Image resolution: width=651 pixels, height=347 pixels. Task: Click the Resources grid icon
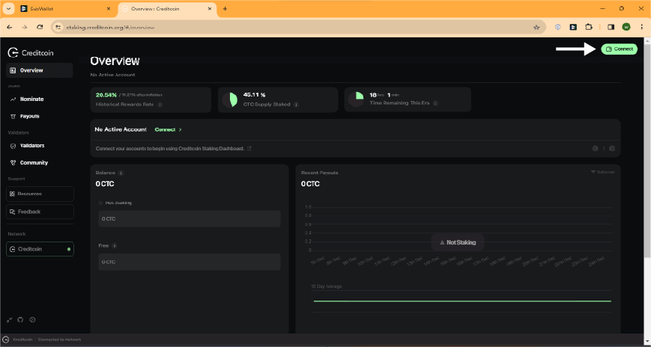coord(13,194)
